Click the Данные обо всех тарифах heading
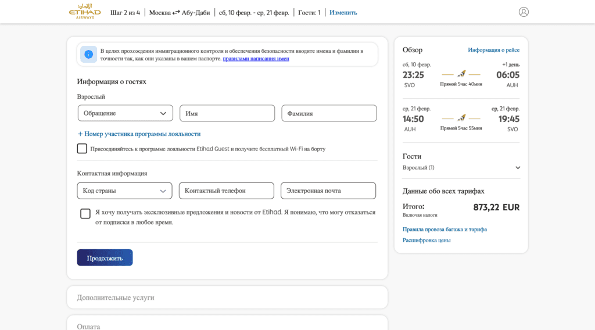 [443, 191]
